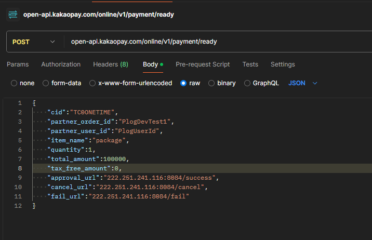Click the request title open-api.kakaopay.com/online/v1/payment/ready
Screen dimensions: 372x240
point(99,15)
